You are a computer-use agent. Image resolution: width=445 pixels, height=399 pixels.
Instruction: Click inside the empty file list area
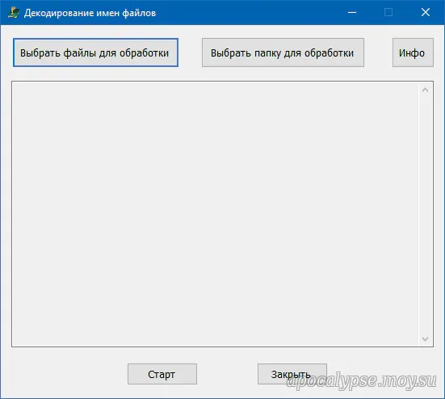215,214
